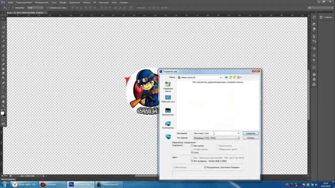The height and width of the screenshot is (188, 335).
Task: Select the Horizontal Type tool
Action: (3, 87)
